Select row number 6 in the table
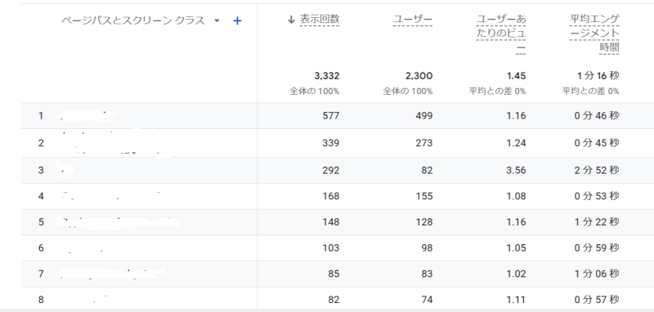The height and width of the screenshot is (312, 654). 41,248
